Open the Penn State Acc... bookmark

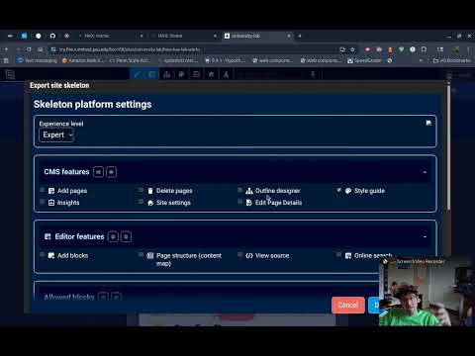point(130,60)
